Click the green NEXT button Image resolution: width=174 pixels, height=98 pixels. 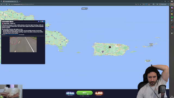click(x=85, y=93)
